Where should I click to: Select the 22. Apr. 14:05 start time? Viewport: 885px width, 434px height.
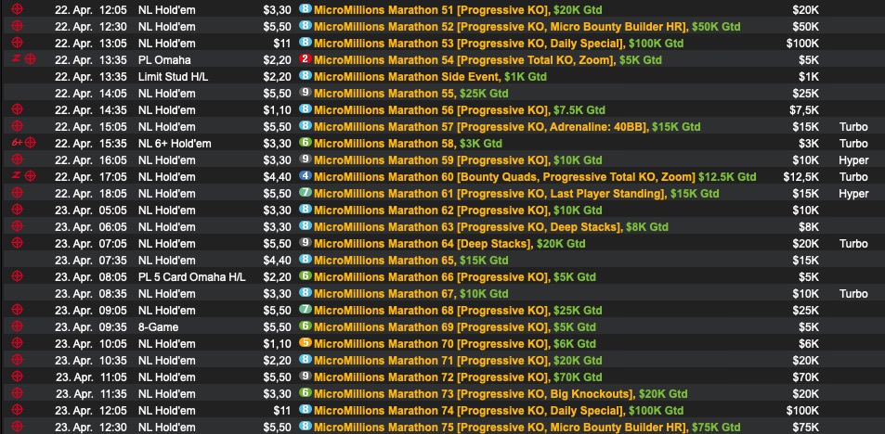[90, 93]
